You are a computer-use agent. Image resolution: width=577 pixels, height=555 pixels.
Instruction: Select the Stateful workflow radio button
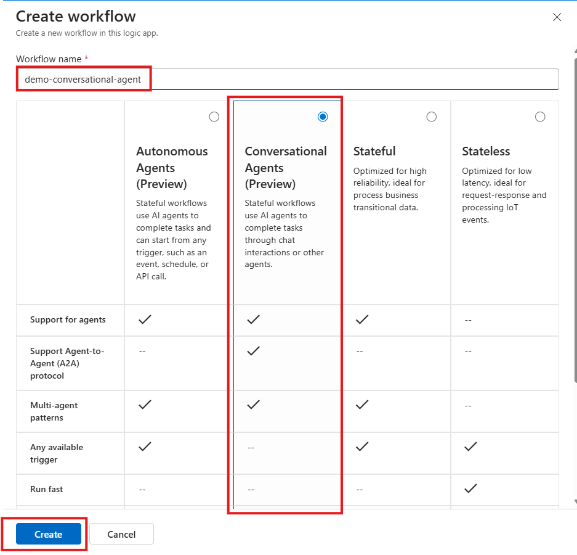tap(431, 117)
